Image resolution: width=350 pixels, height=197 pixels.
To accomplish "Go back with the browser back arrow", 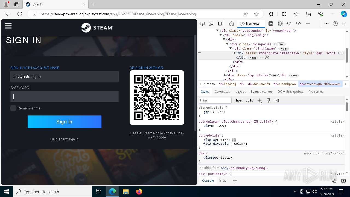I will [x=8, y=14].
